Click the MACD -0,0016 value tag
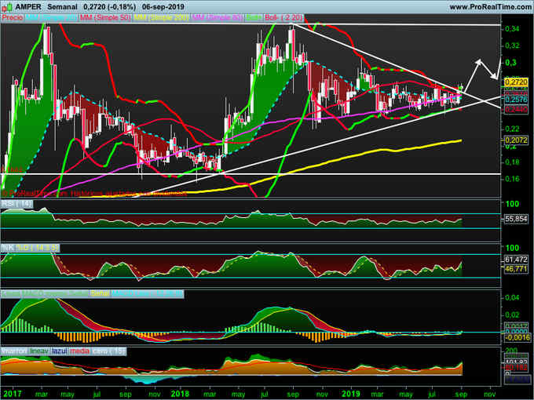This screenshot has width=534, height=400. (517, 337)
